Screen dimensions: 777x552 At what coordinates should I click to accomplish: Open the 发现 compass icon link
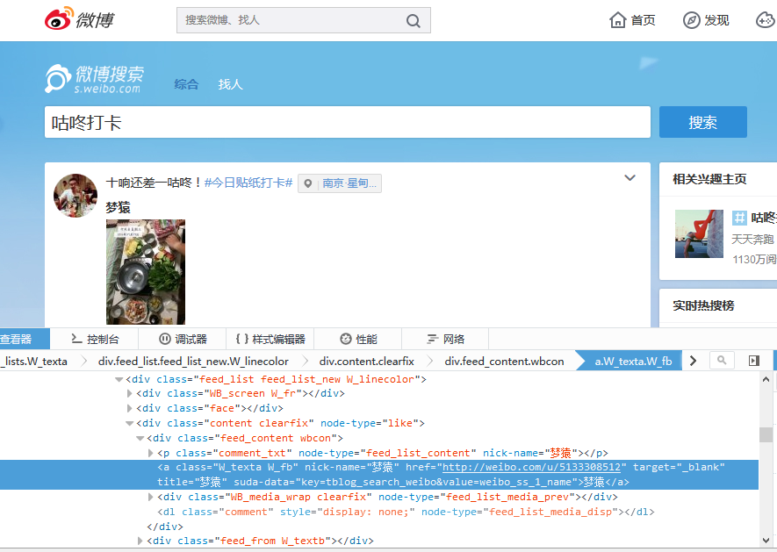pyautogui.click(x=691, y=20)
